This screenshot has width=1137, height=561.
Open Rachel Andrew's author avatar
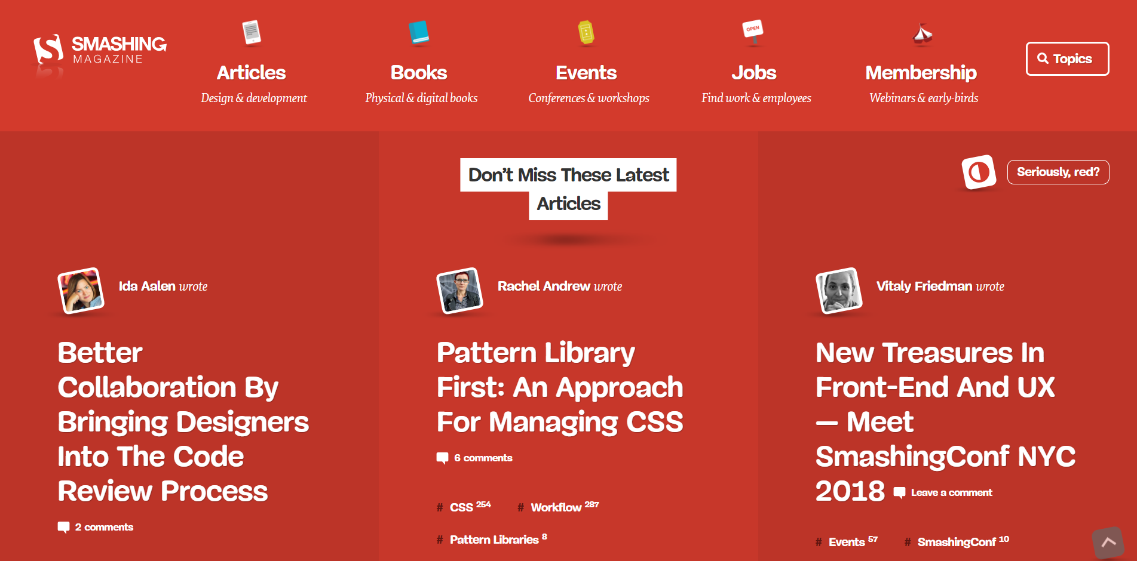(x=459, y=291)
